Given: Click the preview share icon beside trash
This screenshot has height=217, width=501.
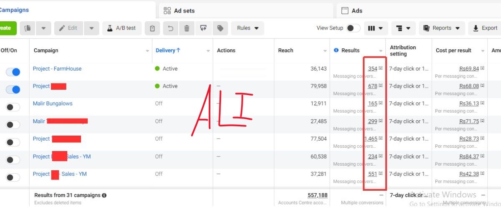Looking at the screenshot, I should (203, 28).
